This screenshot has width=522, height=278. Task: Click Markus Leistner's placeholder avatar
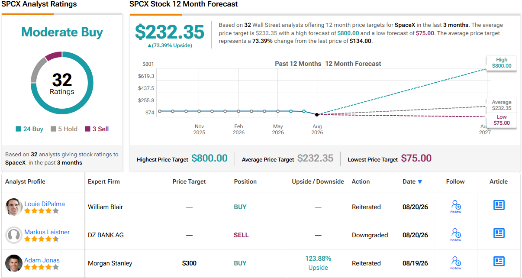click(14, 235)
